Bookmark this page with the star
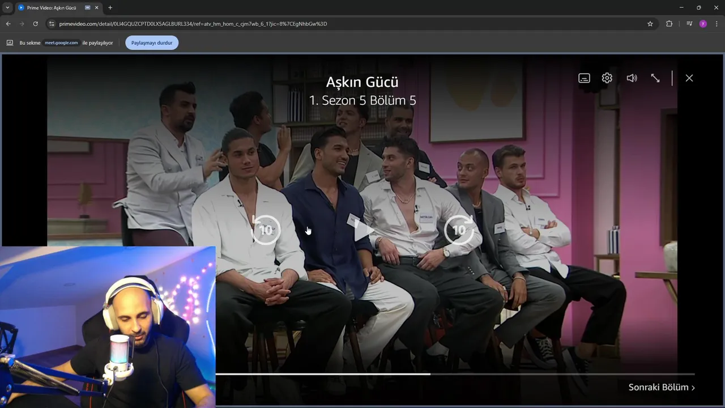This screenshot has height=408, width=725. point(650,24)
